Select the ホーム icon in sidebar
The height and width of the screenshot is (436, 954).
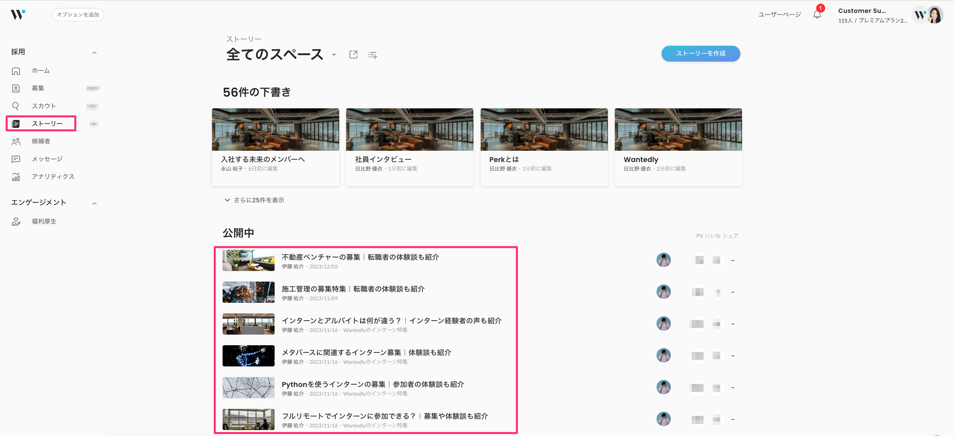coord(16,70)
